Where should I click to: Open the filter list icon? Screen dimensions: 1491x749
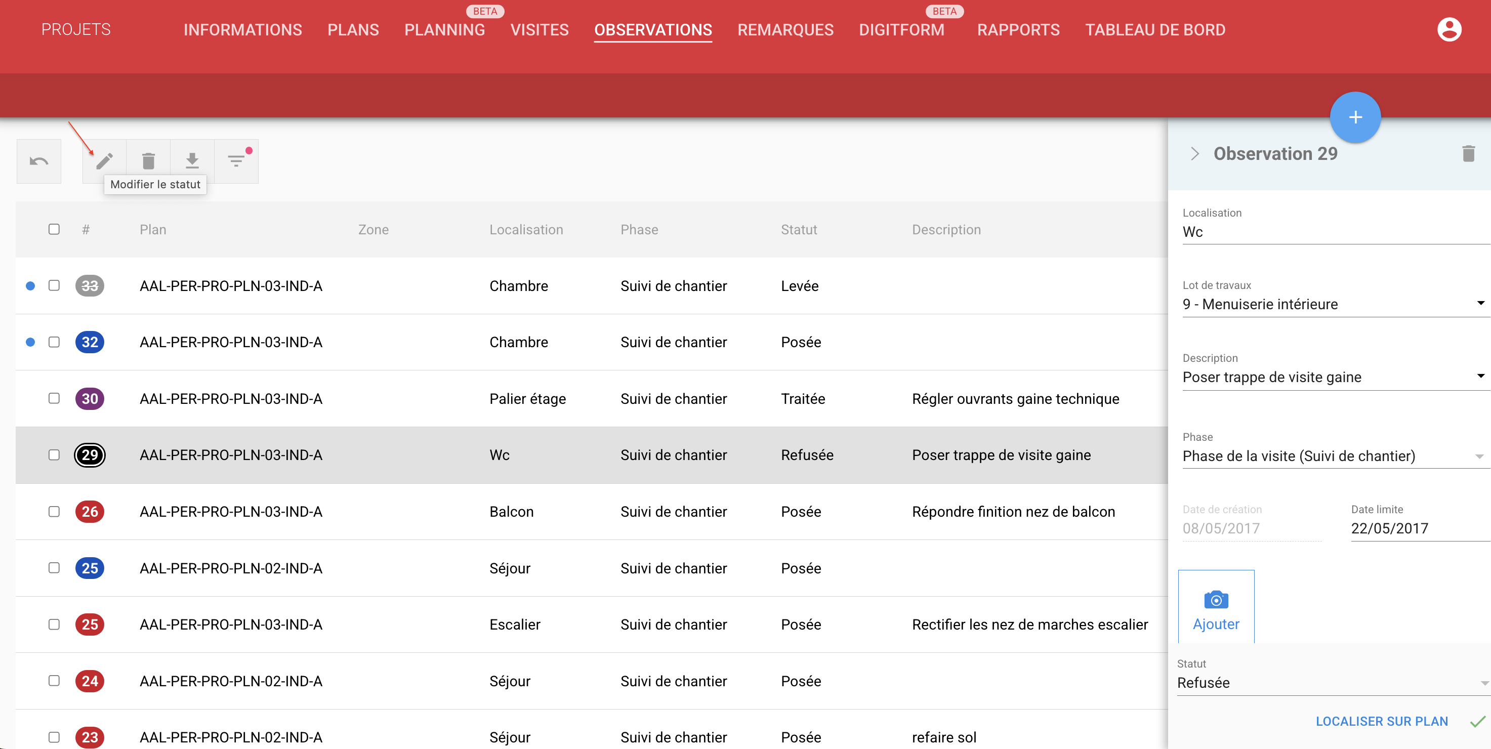[x=236, y=161]
